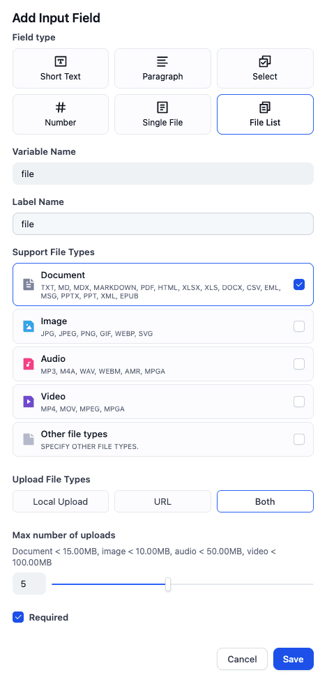327x684 pixels.
Task: Click the pink Audio file type icon
Action: 29,364
